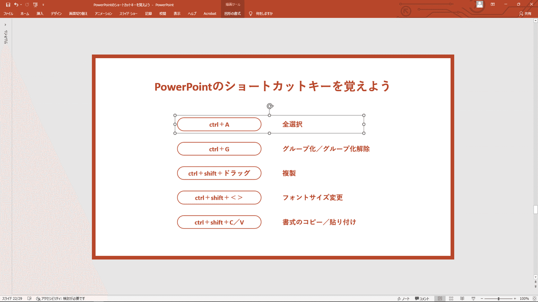
Task: Select the ctrl+shift+<> shape
Action: tap(219, 197)
